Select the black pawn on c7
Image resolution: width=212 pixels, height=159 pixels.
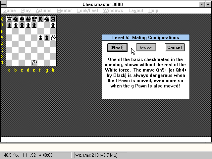(x=22, y=25)
